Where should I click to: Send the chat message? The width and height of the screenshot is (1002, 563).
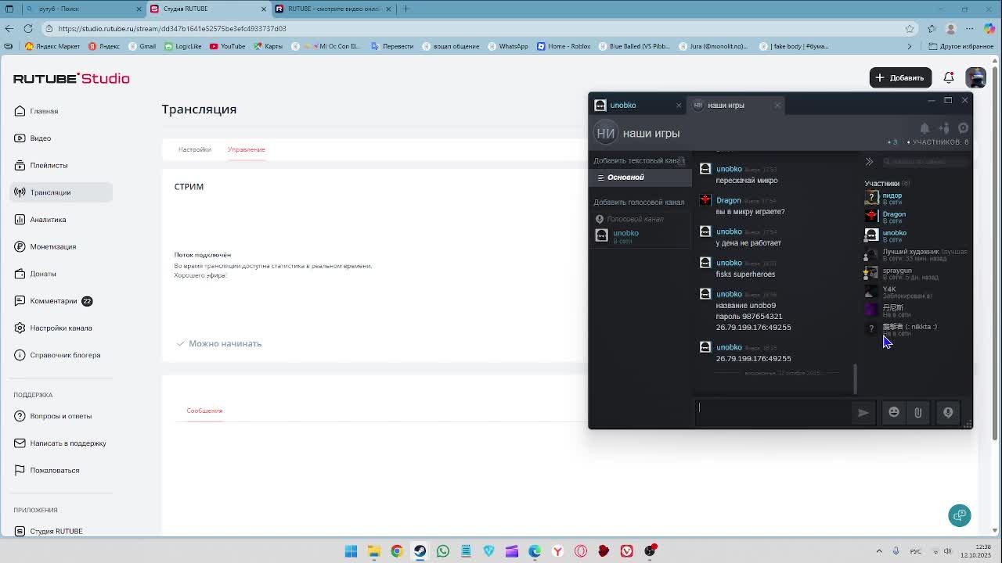pyautogui.click(x=863, y=413)
